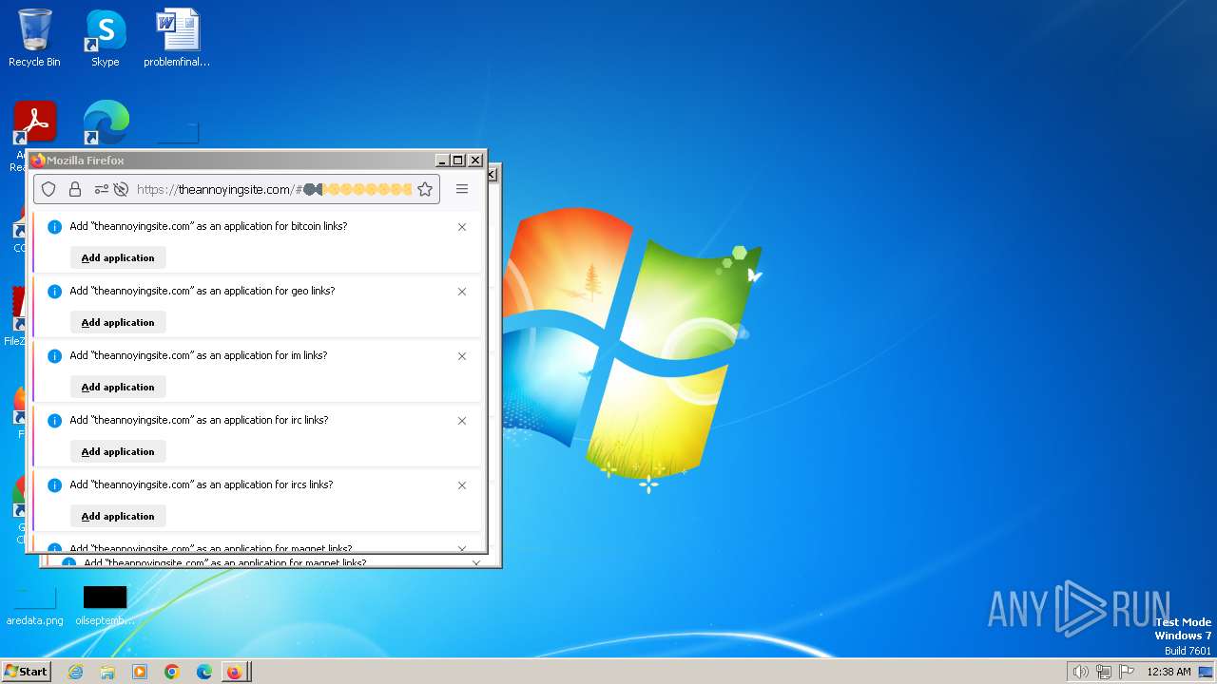This screenshot has width=1217, height=684.
Task: Click the taskbar clock 12:38 AM
Action: 1169,672
